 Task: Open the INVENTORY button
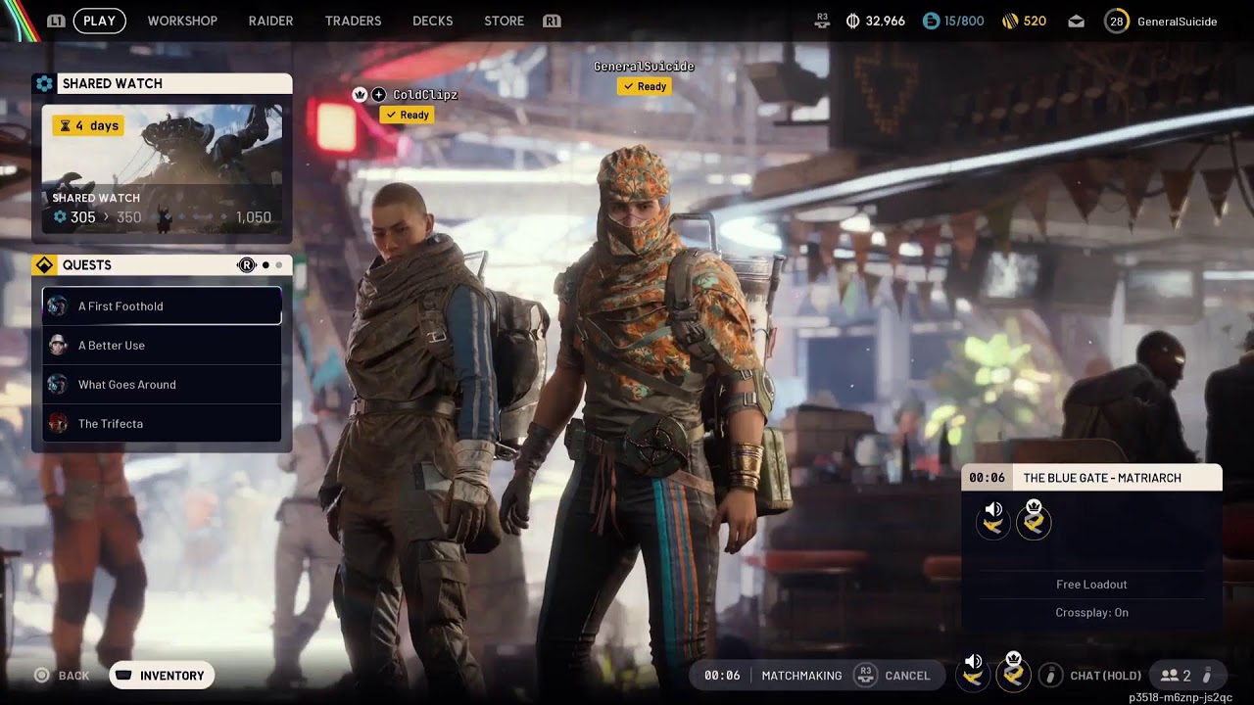[162, 675]
